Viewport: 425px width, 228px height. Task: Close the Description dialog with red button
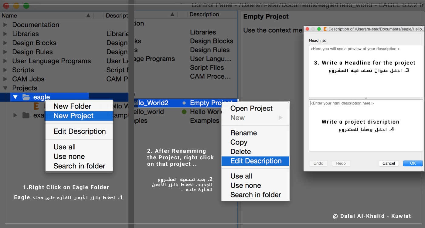(x=307, y=29)
